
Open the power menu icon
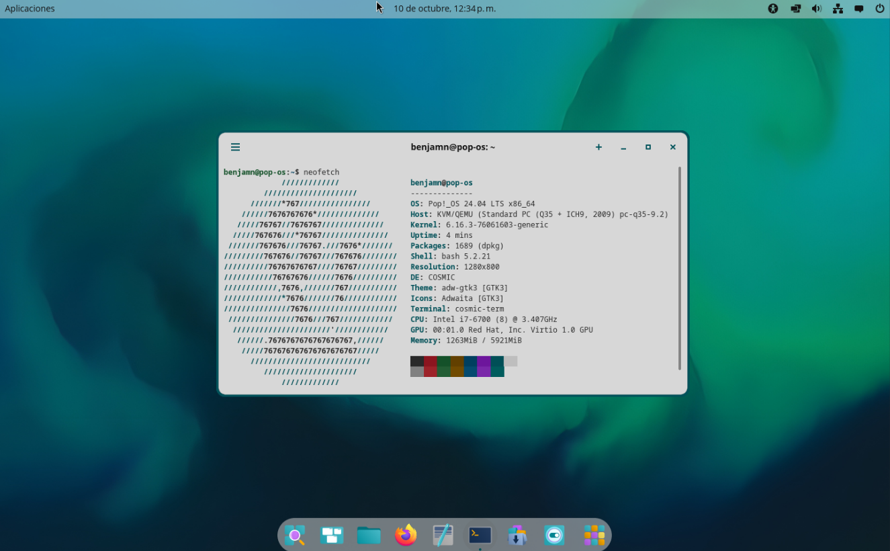pos(879,9)
